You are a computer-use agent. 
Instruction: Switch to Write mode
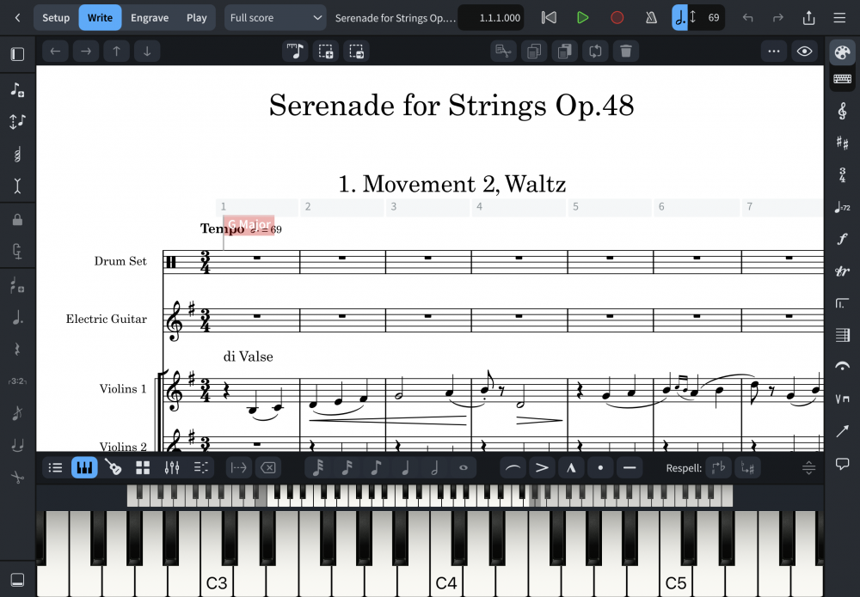(100, 17)
